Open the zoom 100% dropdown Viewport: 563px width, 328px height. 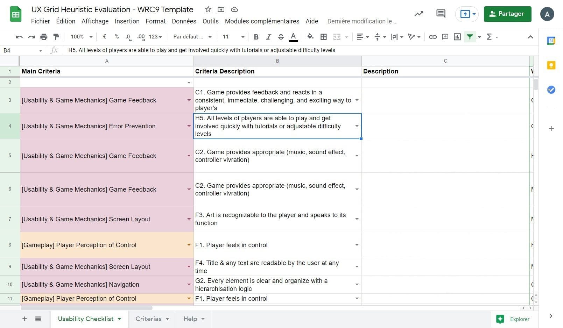[81, 37]
